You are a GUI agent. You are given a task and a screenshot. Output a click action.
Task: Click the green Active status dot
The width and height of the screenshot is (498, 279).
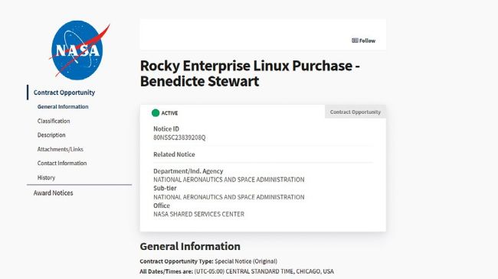(x=156, y=113)
